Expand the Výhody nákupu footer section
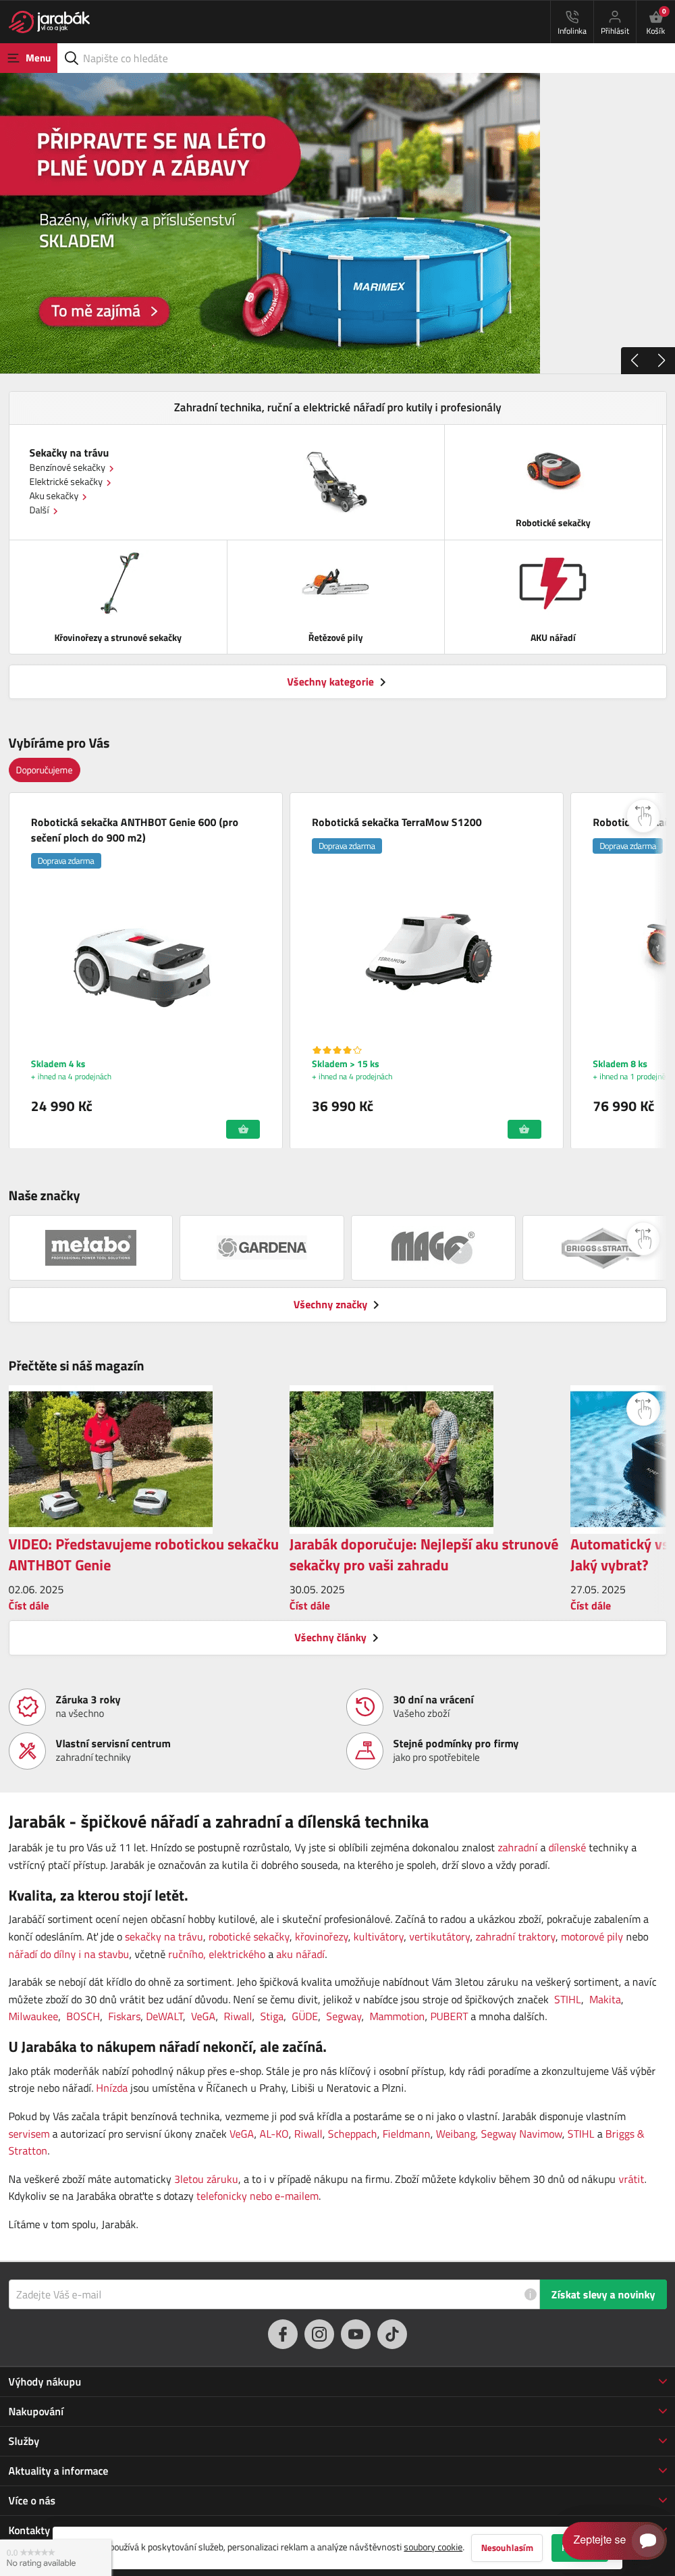Viewport: 675px width, 2576px height. (337, 2382)
